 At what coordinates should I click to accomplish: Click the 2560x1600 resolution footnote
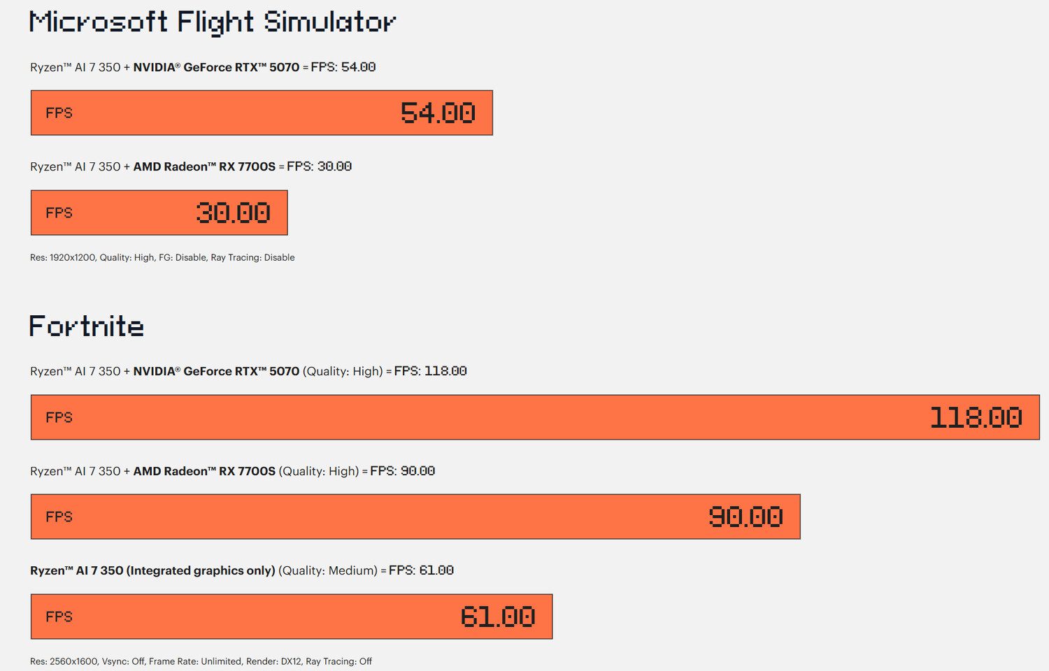click(201, 661)
